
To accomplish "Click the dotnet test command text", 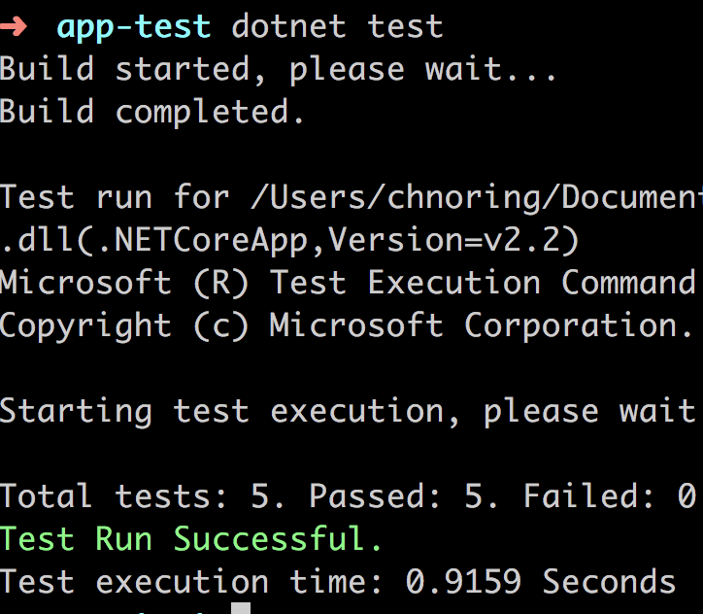I will pyautogui.click(x=337, y=26).
